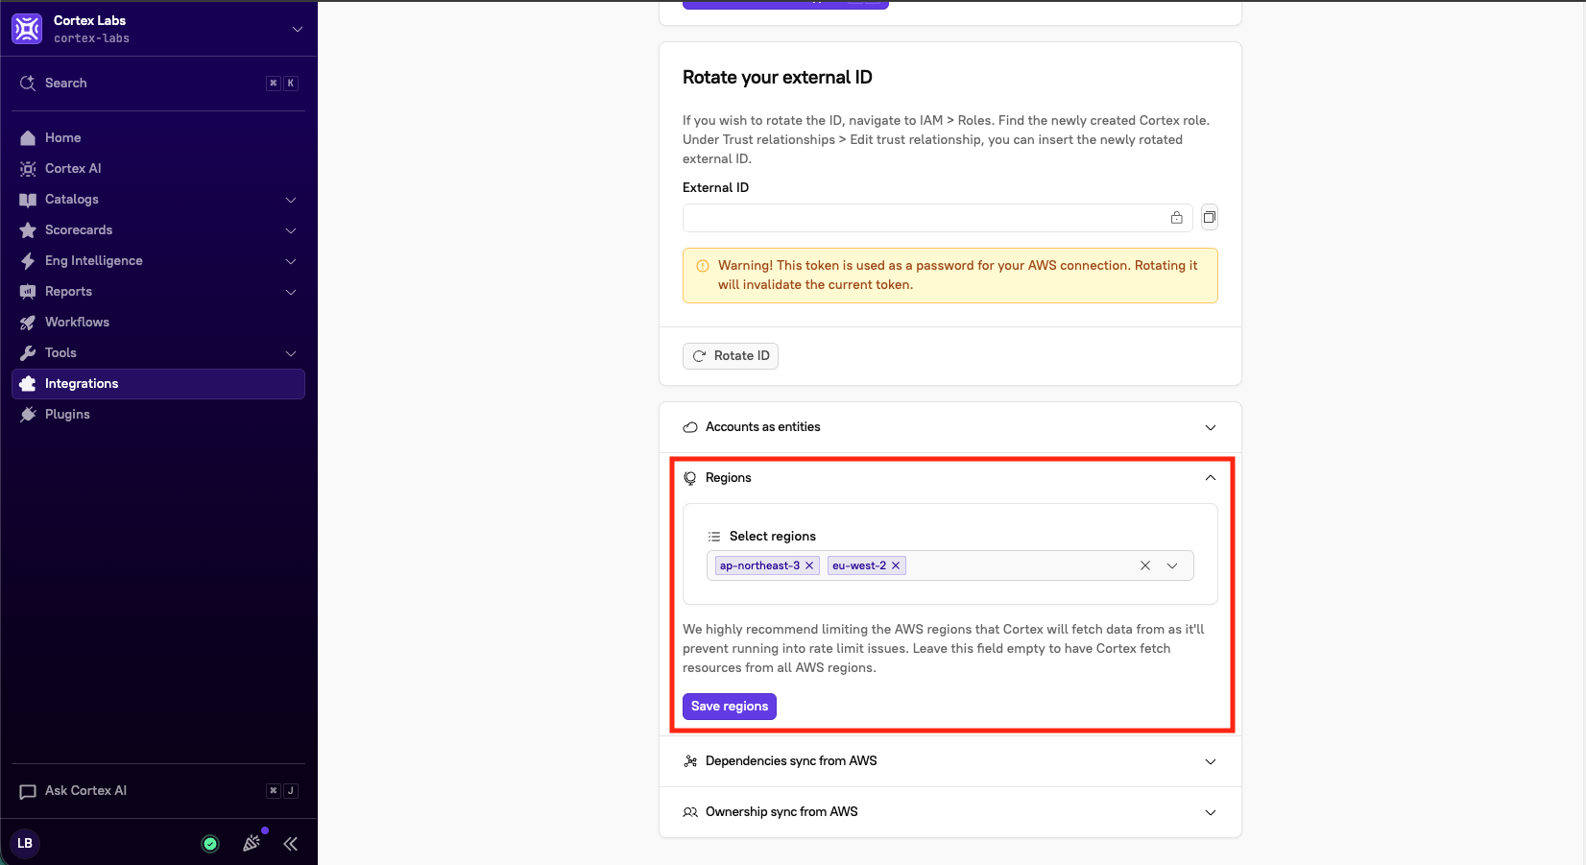Clear all selected regions
Screen dimensions: 1586x865
click(x=1145, y=565)
